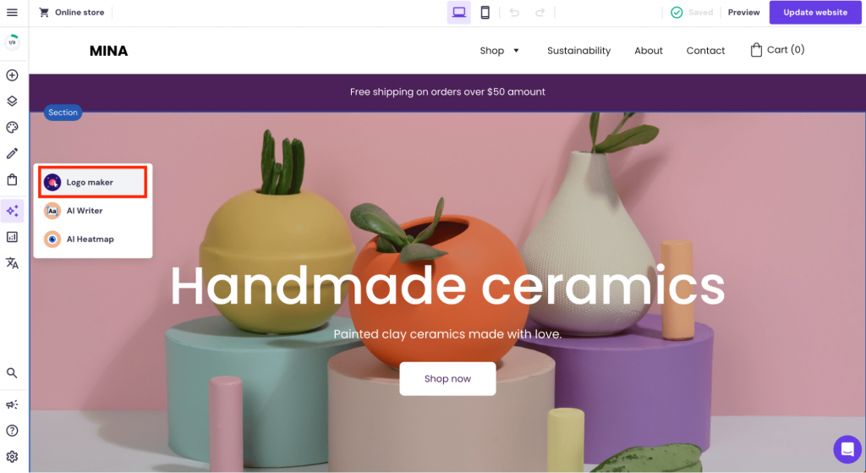
Task: Click the onboarding progress ring
Action: click(x=12, y=42)
